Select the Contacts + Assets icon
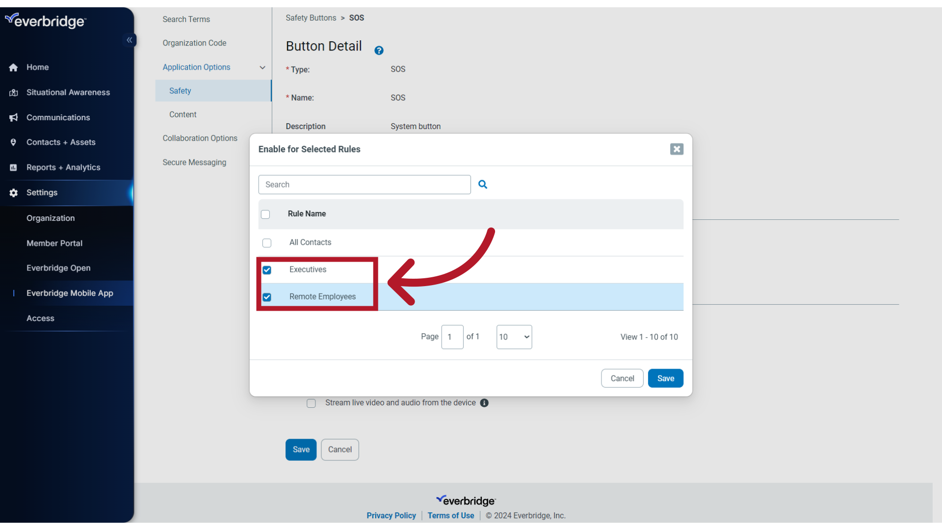 point(13,142)
